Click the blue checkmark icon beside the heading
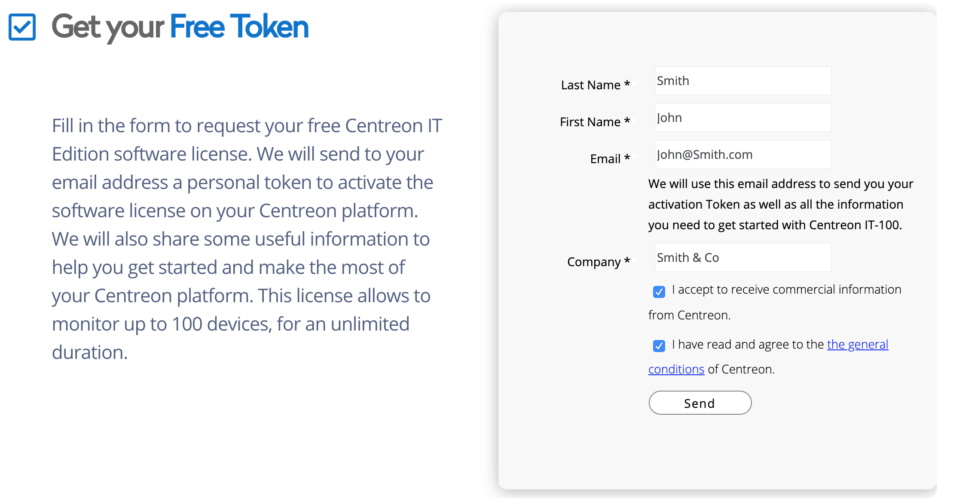Screen dimensions: 953x504 [22, 27]
